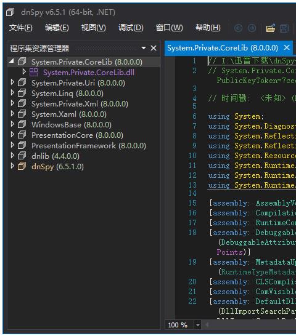Screen dimensions: 296x336
Task: Expand the dnlib (4.4.0.0) node
Action: point(12,156)
